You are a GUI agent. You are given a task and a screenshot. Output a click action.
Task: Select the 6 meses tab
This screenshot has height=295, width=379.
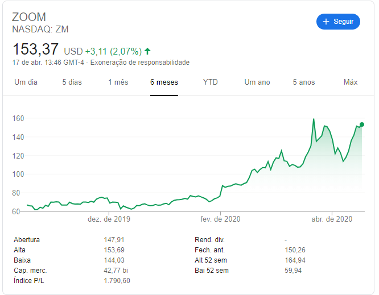click(x=164, y=82)
